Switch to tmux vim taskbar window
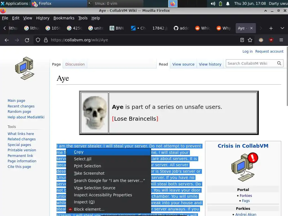288x216 pixels. point(115,3)
